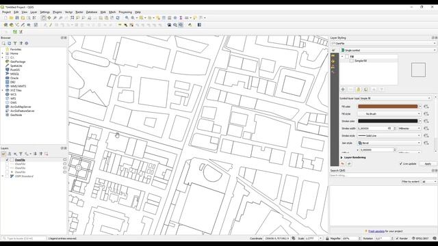Open the stroke width Millimeter unit dropdown
Image resolution: width=438 pixels, height=246 pixels.
point(409,128)
